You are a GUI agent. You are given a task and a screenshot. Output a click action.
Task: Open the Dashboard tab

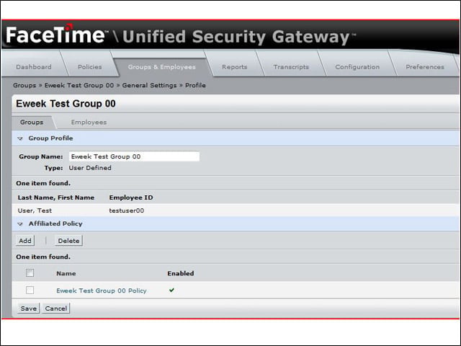click(x=34, y=67)
